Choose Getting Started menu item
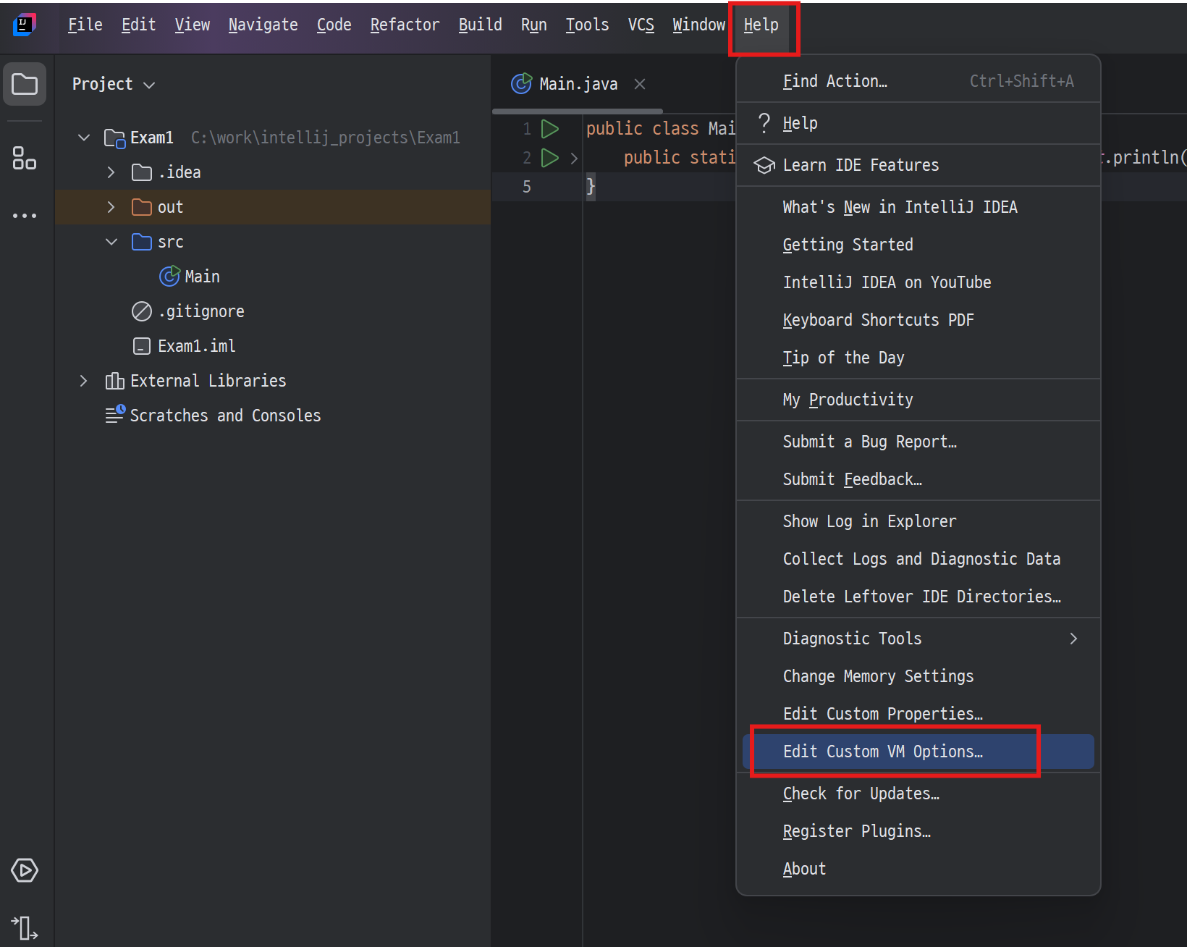 point(918,245)
